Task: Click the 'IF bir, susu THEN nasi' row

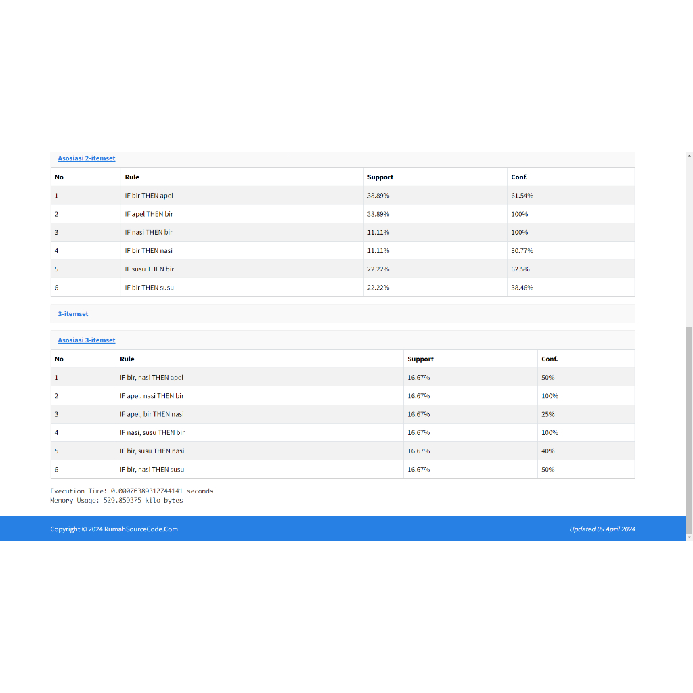Action: tap(152, 451)
